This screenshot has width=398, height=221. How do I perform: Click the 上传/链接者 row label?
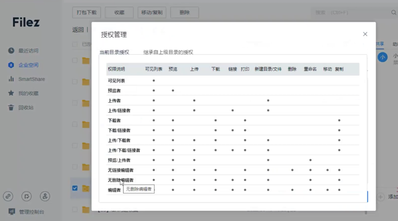coord(119,111)
